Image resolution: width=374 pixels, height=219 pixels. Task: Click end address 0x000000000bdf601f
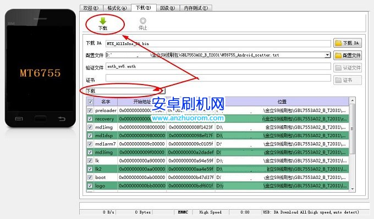(x=191, y=186)
